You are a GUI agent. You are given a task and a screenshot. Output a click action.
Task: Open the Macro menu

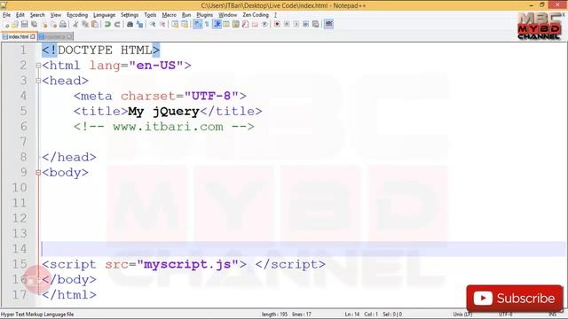169,15
